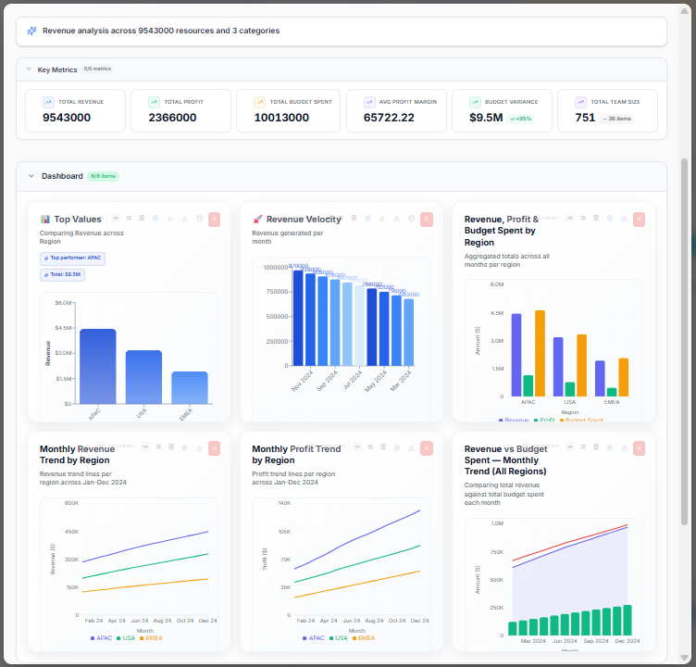Image resolution: width=696 pixels, height=667 pixels.
Task: Download the Monthly Profit Trend by Region chart
Action: coord(412,447)
